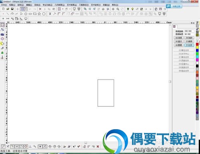Open the dropdown arrow beside selection mode button

(x=26, y=9)
